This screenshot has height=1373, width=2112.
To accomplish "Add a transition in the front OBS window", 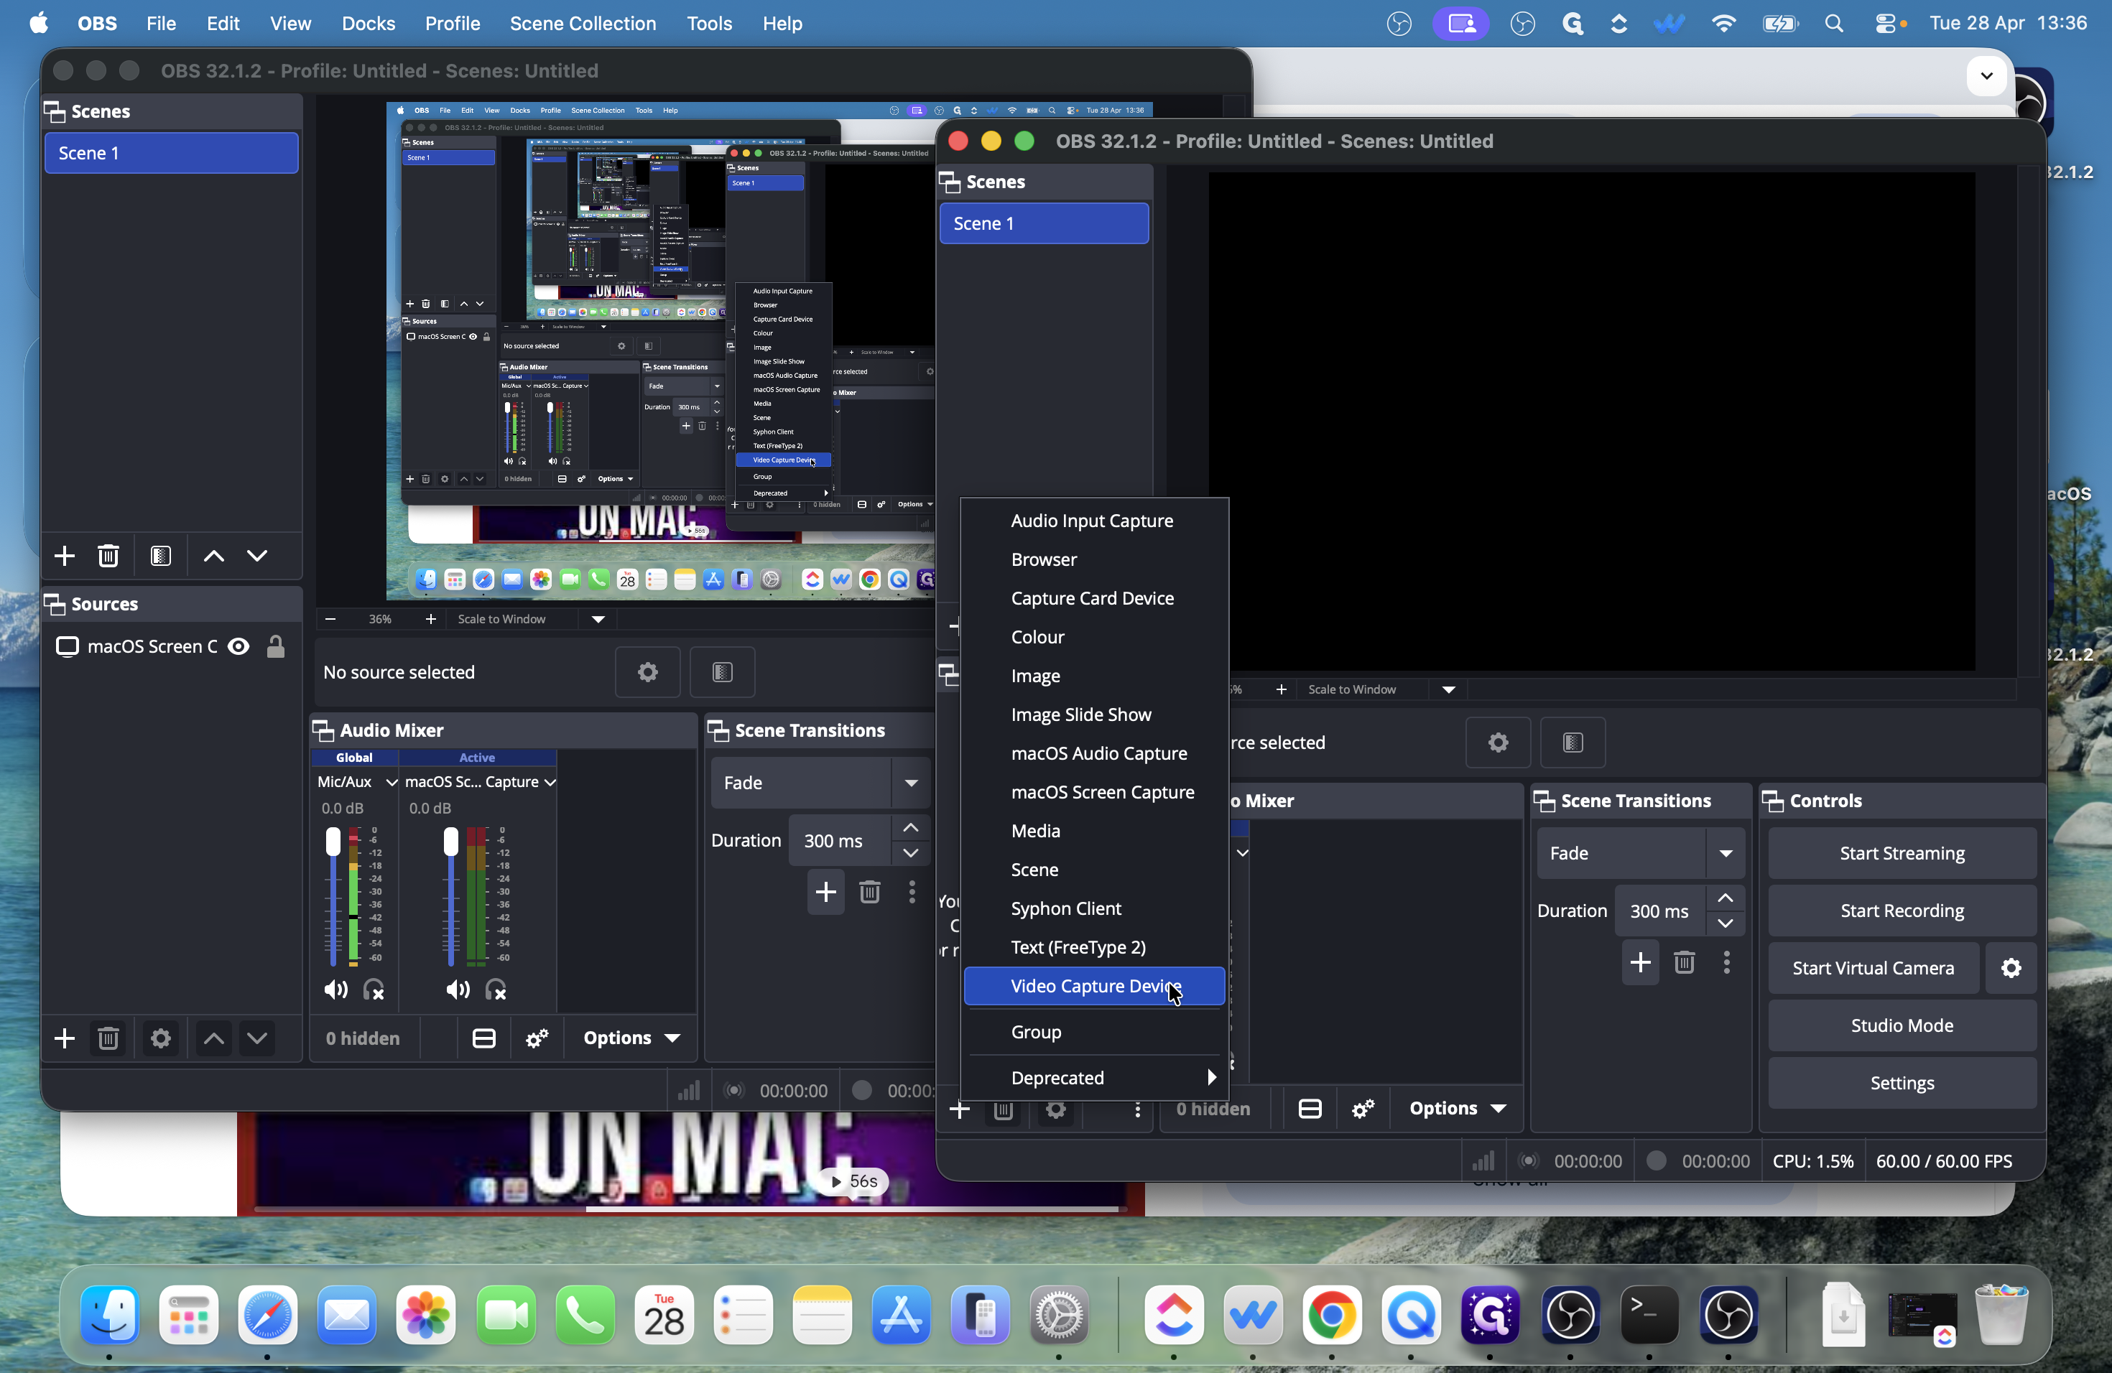I will 1640,962.
